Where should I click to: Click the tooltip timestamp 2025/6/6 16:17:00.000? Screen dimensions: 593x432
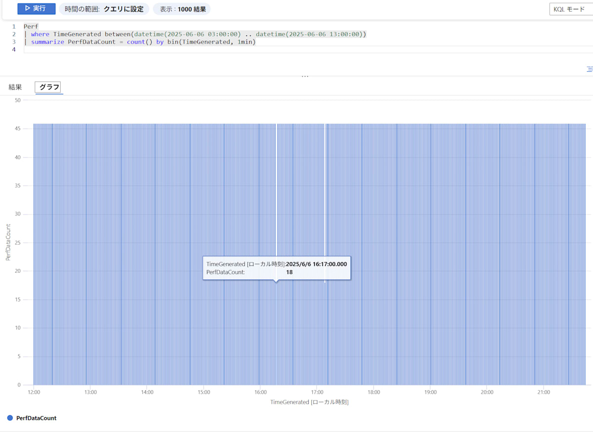316,264
